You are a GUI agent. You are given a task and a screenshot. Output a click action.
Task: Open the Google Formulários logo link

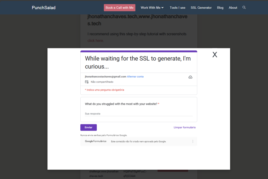(x=96, y=141)
